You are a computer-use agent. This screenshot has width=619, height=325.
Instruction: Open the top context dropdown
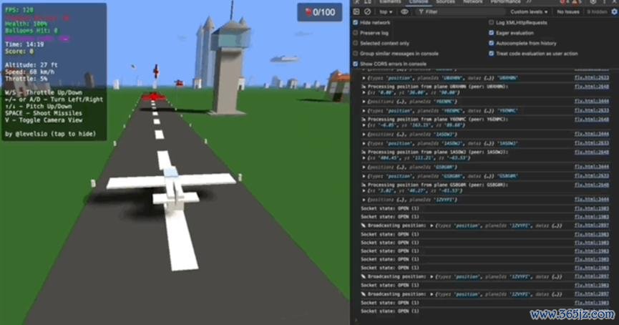pyautogui.click(x=386, y=12)
